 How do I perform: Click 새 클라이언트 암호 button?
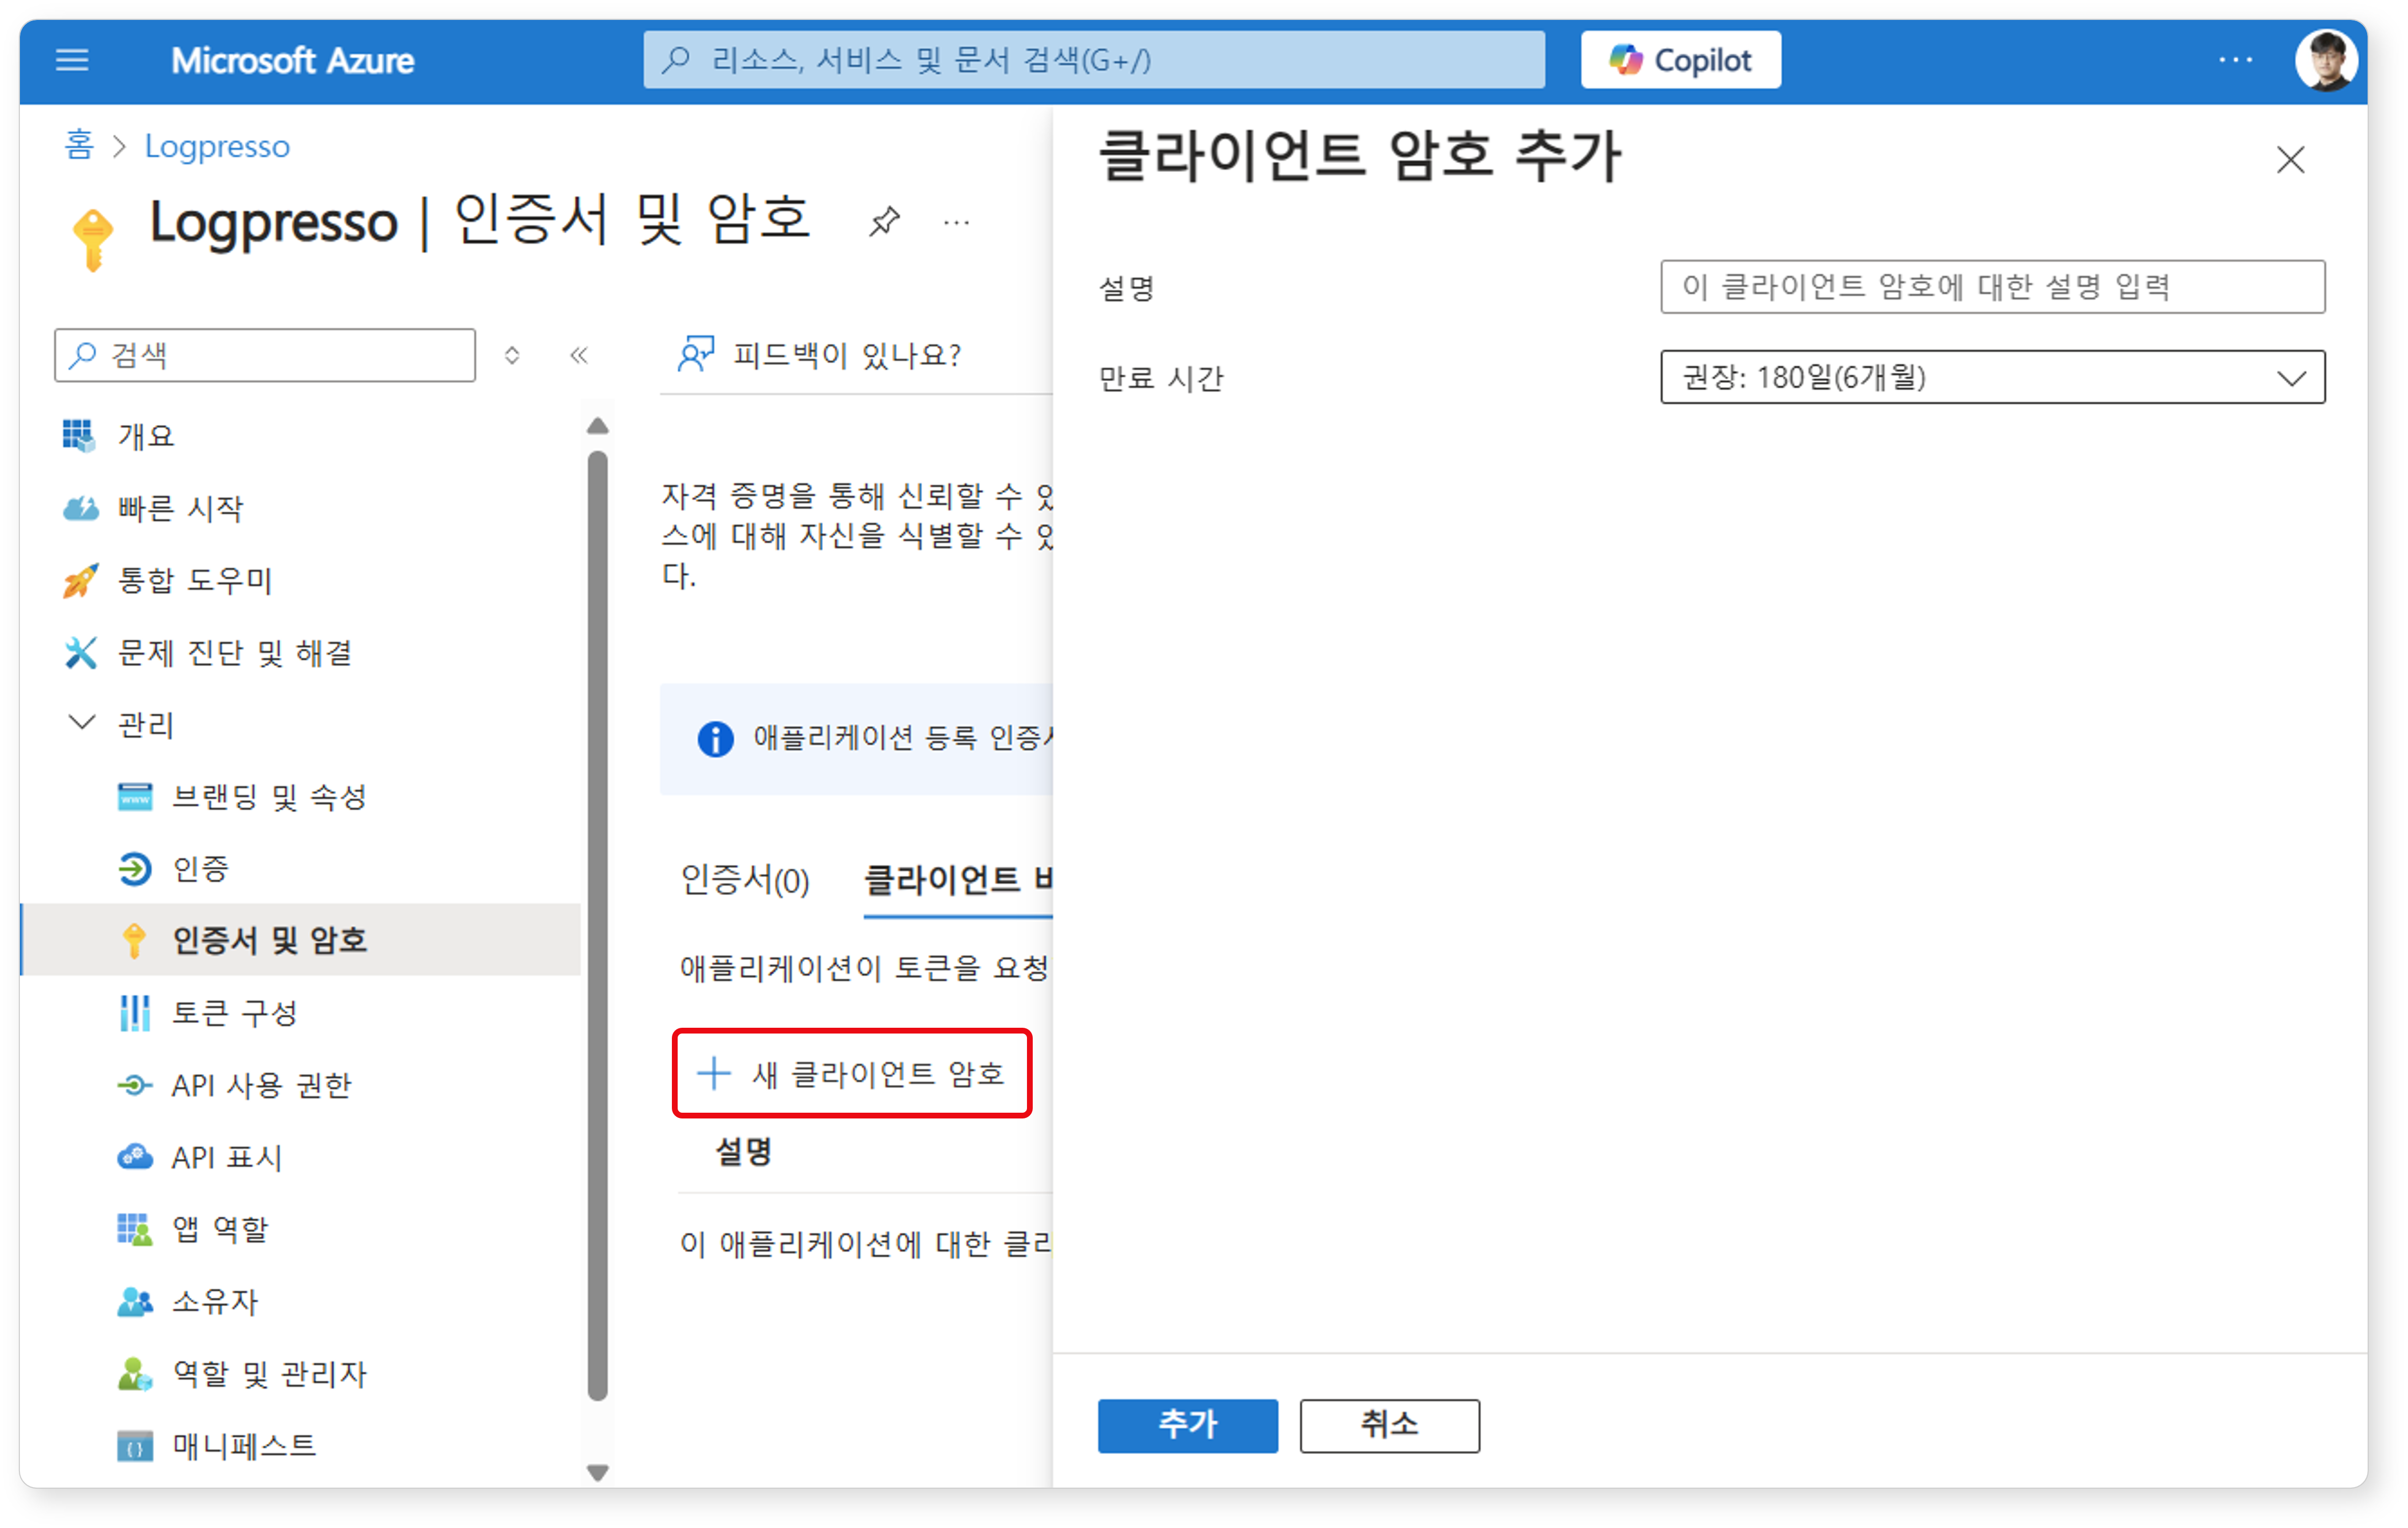[x=852, y=1073]
